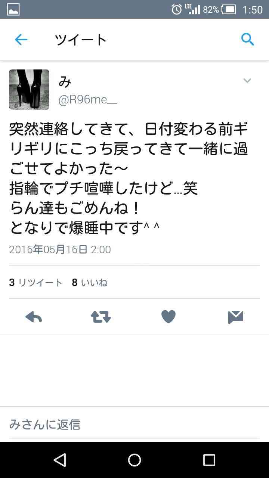View the 8 いいね list
269x478 pixels.
click(x=90, y=283)
